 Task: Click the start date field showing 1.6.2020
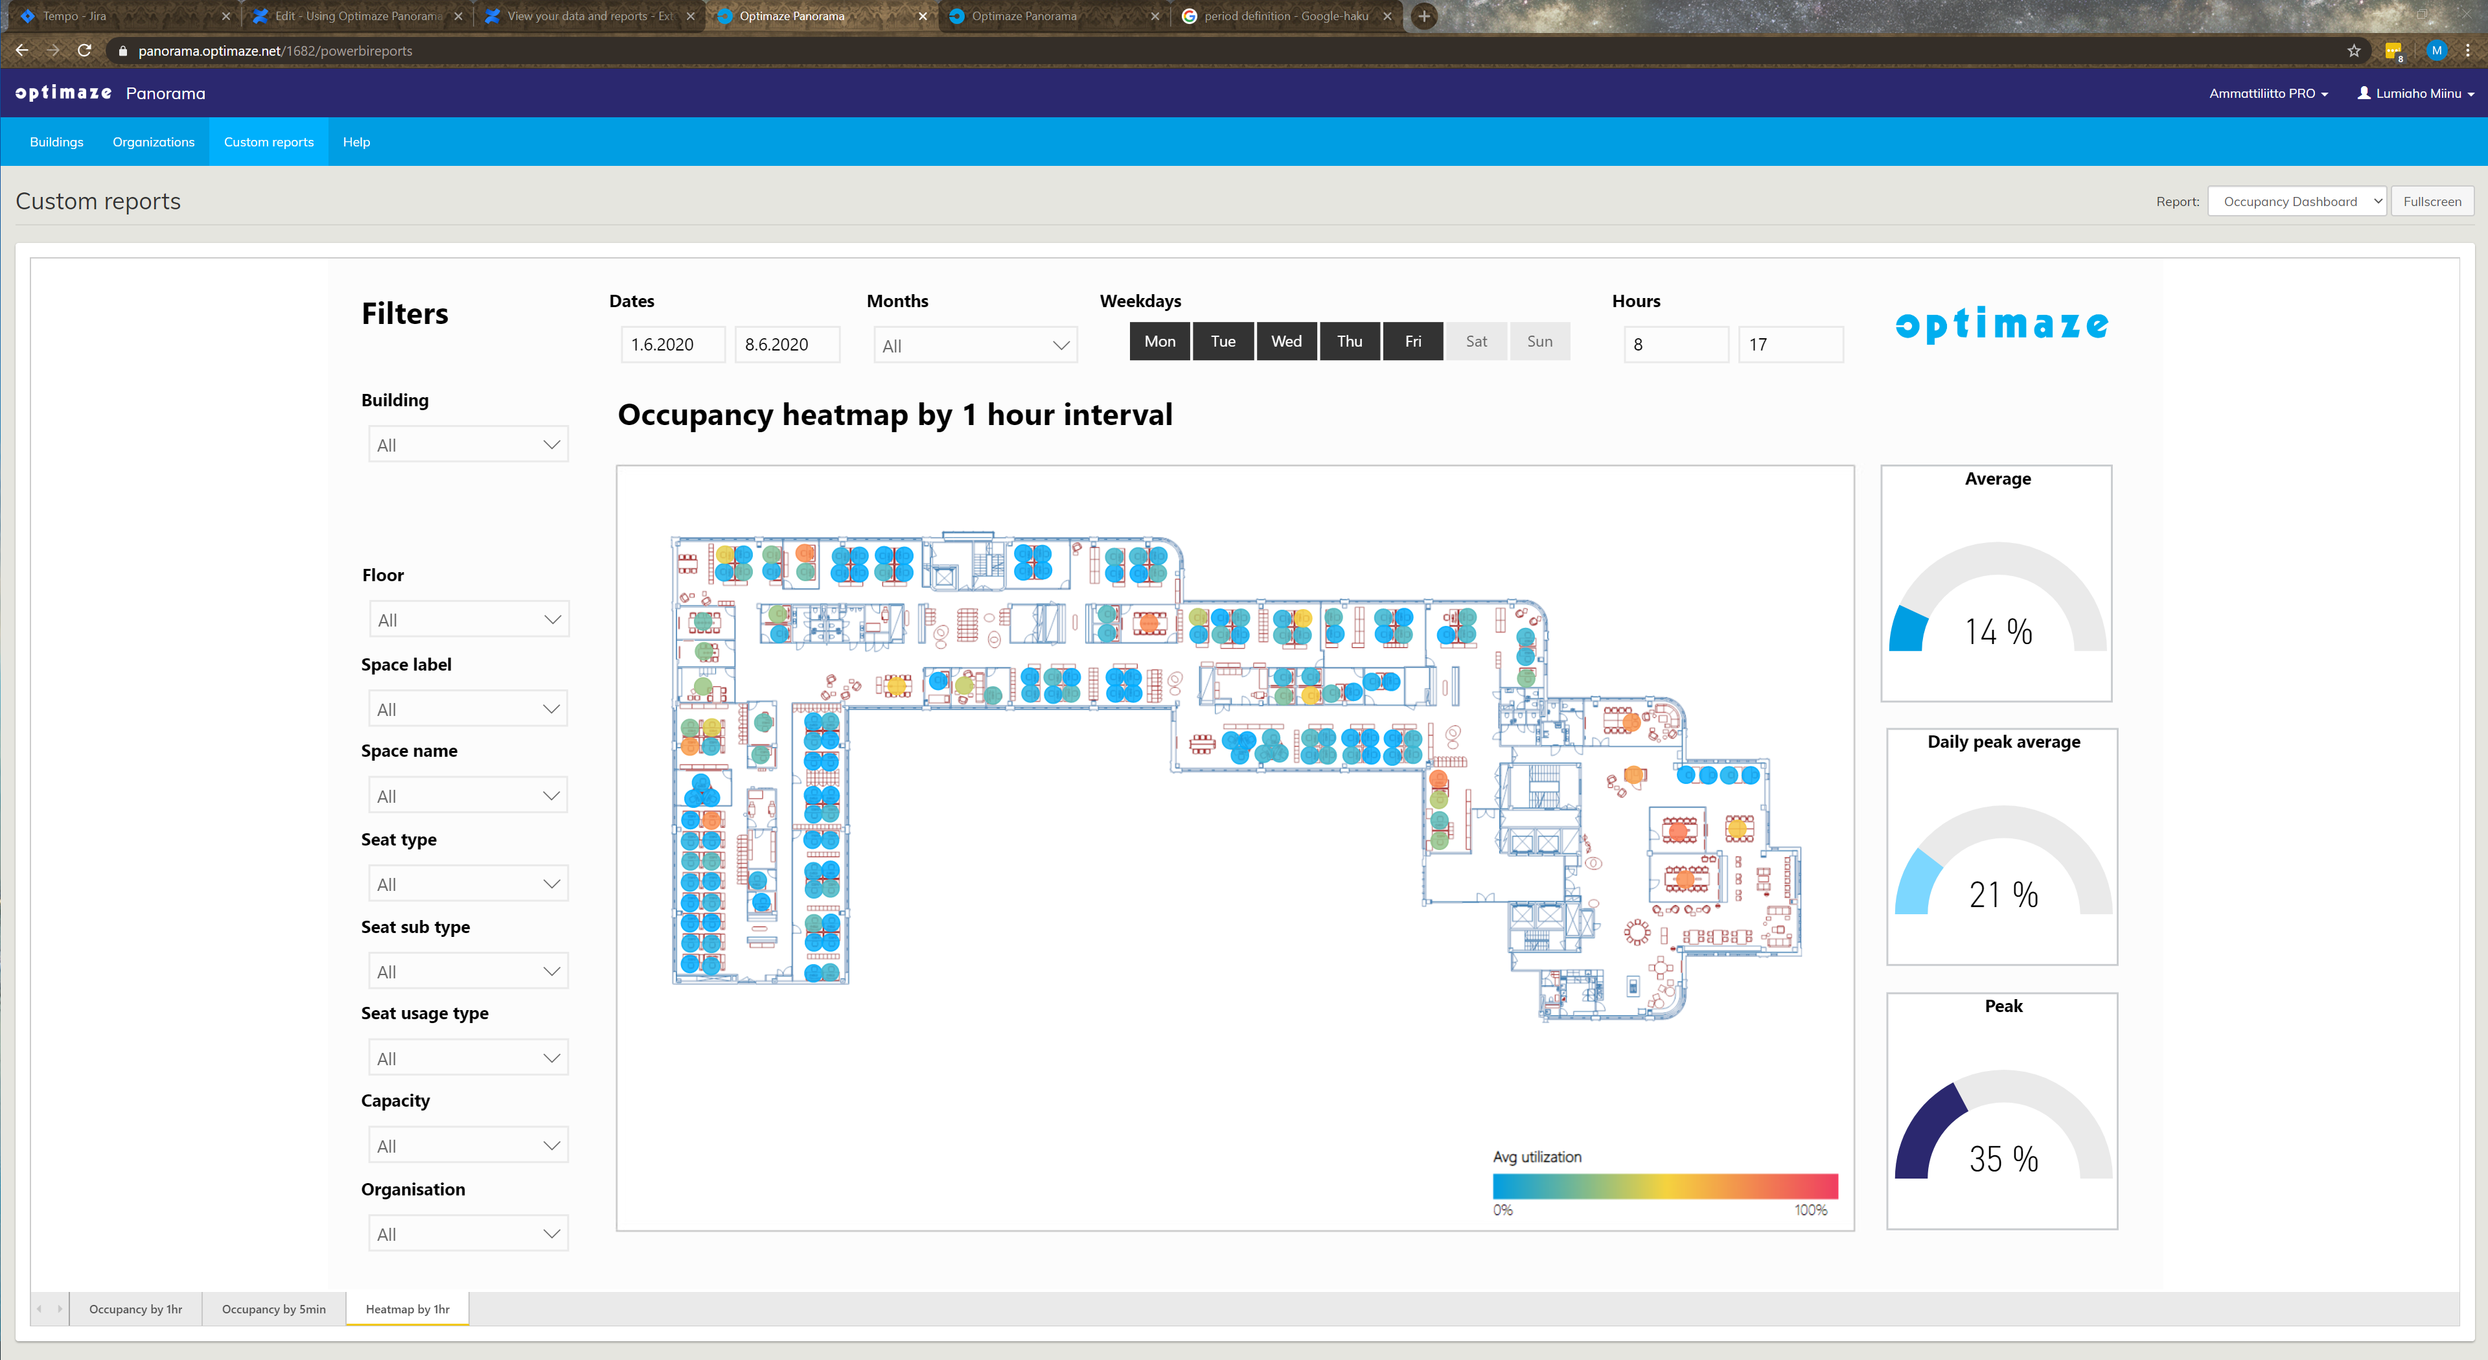[673, 345]
